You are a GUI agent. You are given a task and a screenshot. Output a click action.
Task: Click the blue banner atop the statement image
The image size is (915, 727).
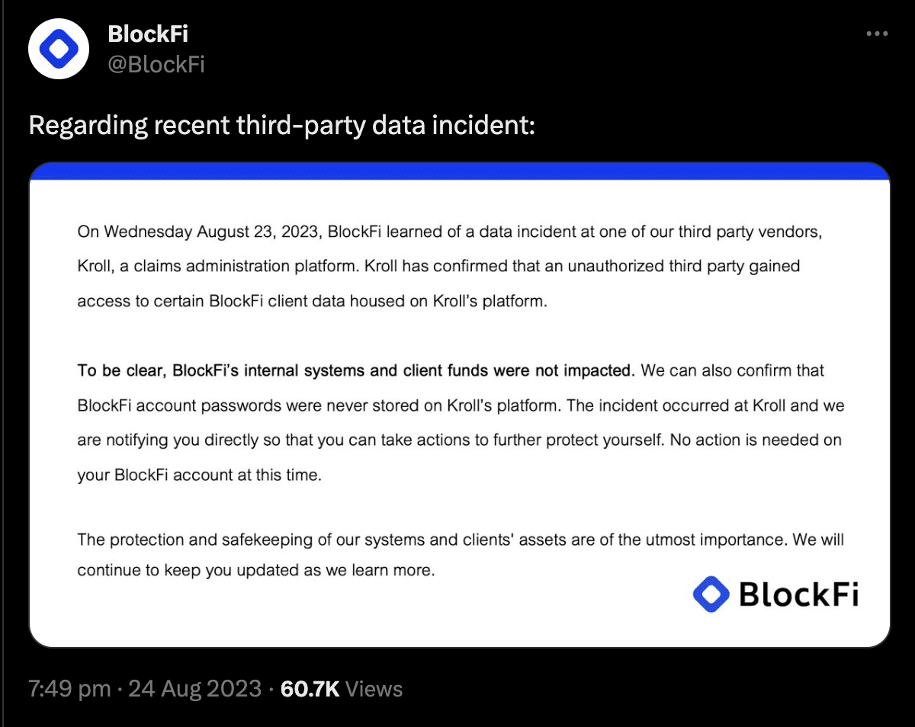point(459,171)
